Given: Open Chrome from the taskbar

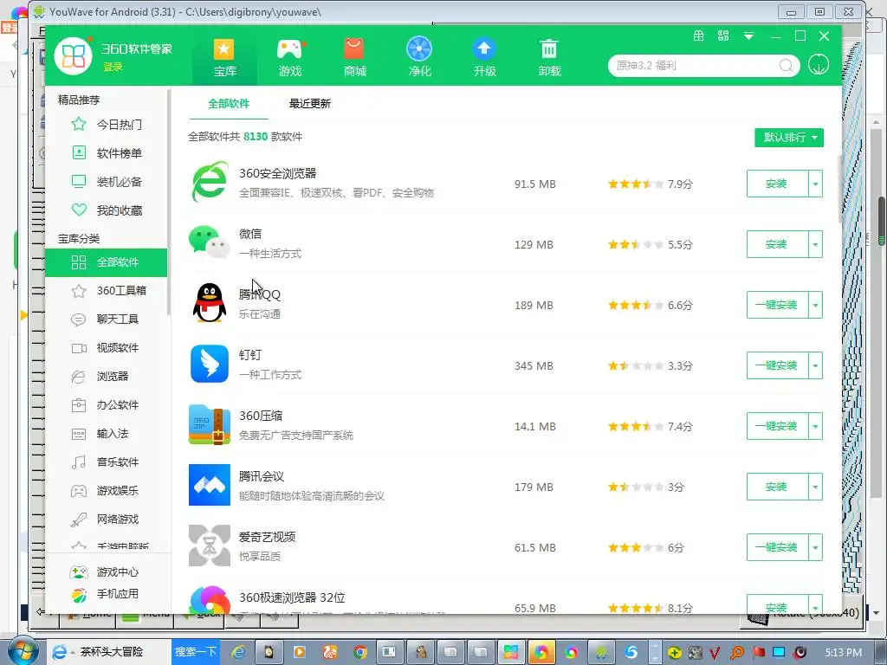Looking at the screenshot, I should 359,652.
